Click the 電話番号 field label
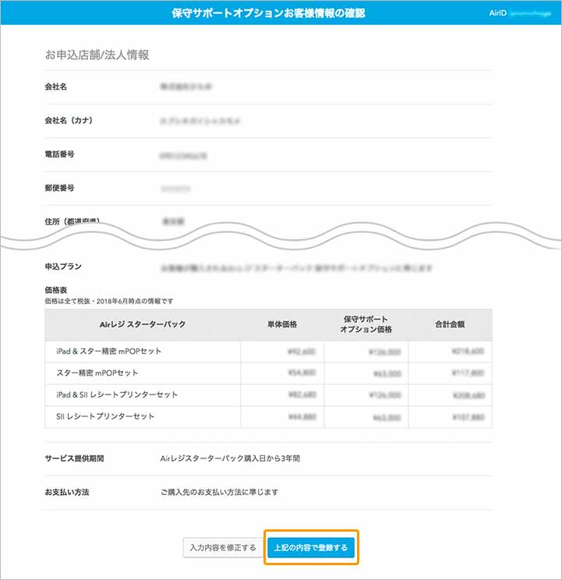Viewport: 562px width, 580px height. click(x=60, y=154)
